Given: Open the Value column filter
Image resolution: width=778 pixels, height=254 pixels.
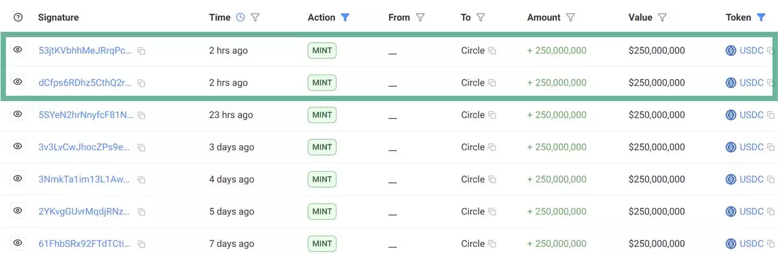Looking at the screenshot, I should pos(663,17).
